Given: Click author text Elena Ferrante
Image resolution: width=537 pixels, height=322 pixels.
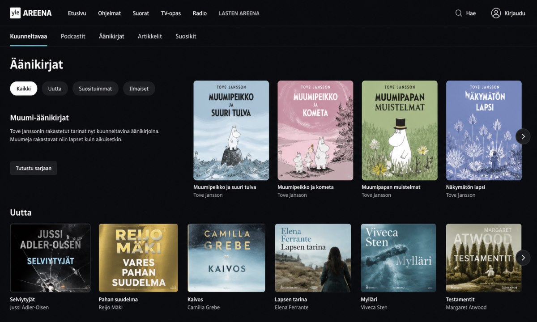Looking at the screenshot, I should [292, 307].
